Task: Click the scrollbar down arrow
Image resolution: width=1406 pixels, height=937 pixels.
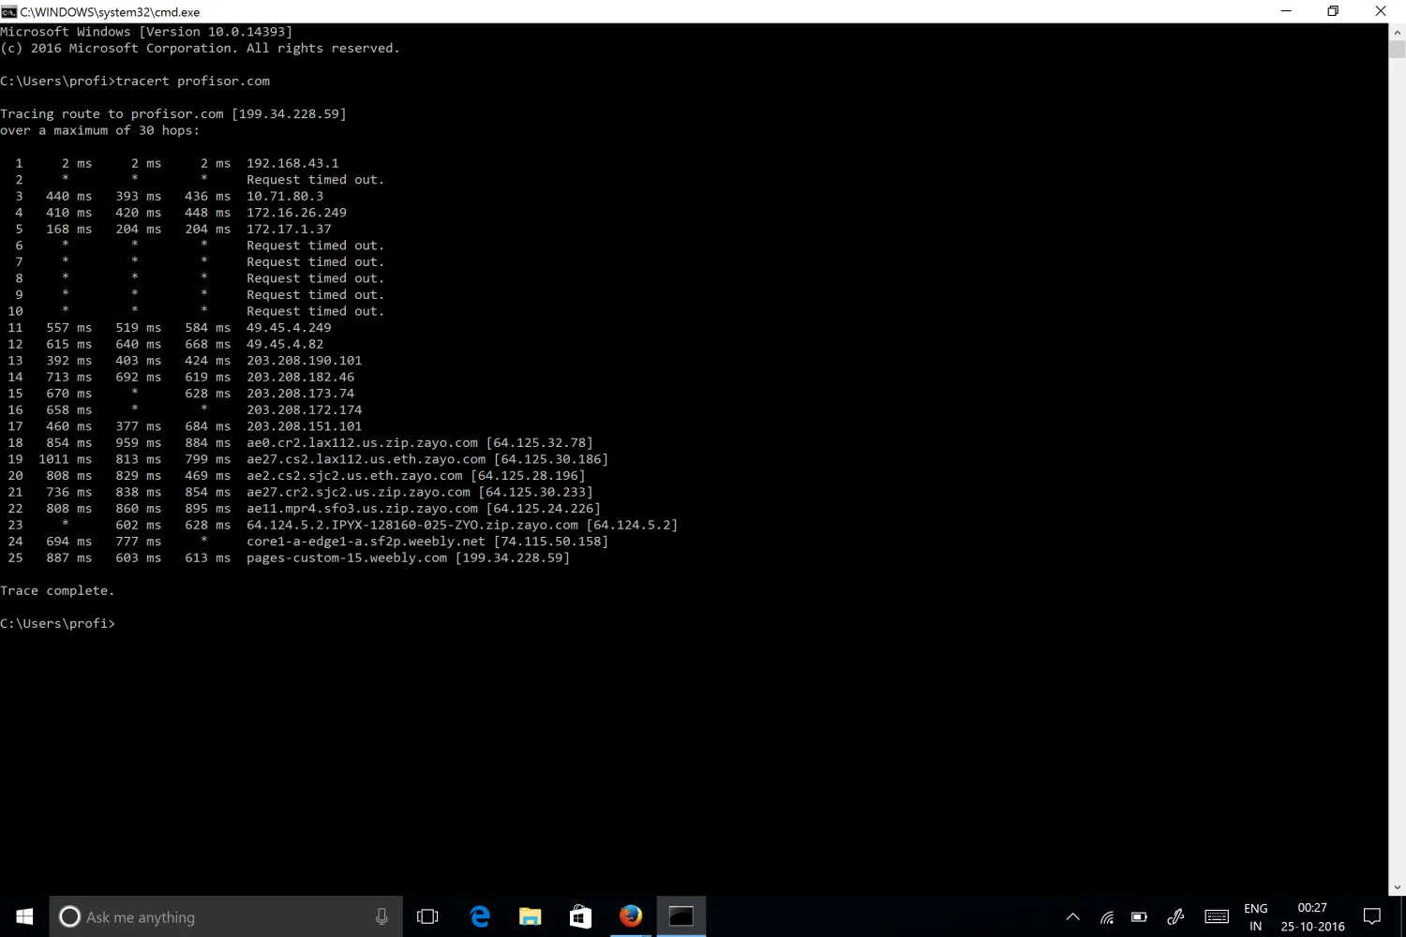Action: coord(1398,886)
